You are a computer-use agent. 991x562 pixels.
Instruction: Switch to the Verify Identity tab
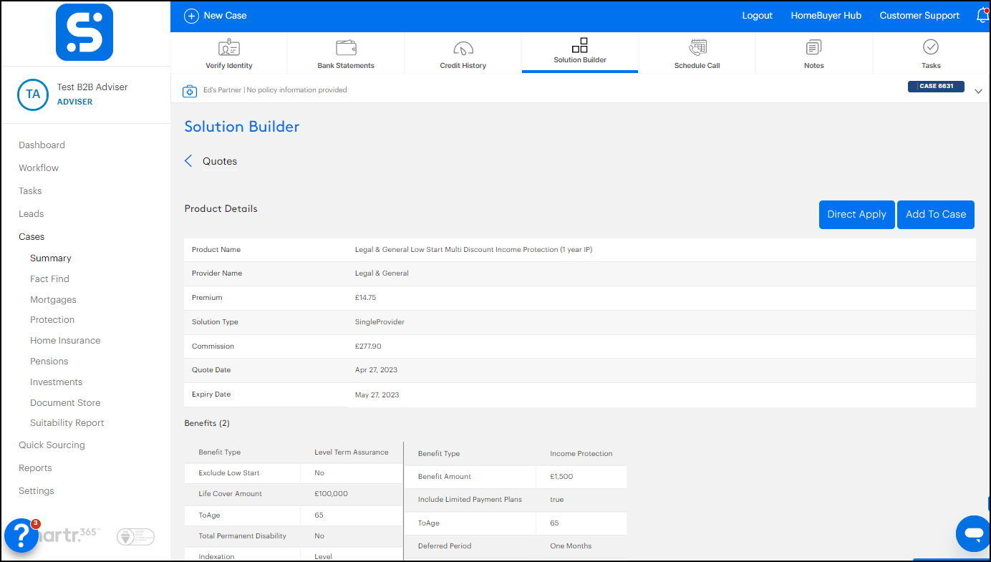click(229, 52)
